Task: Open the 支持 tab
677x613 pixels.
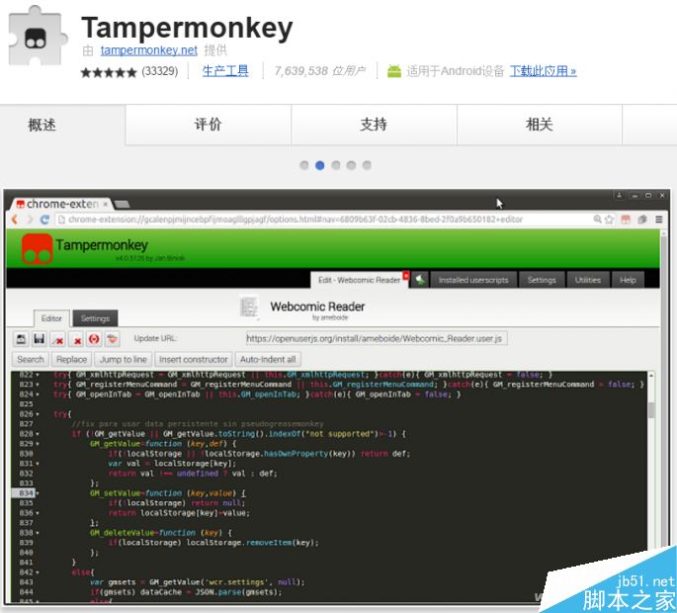Action: pyautogui.click(x=374, y=125)
